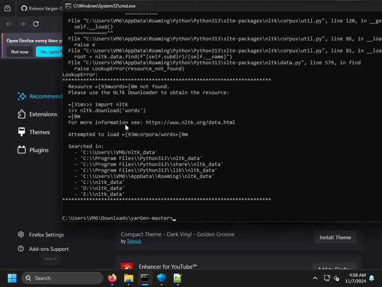The image size is (382, 287).
Task: Install the Compact Theme Dark Vinyl theme
Action: 335,237
